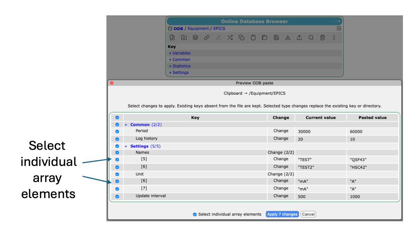Click the download arrow icon in the ODB toolbar
Viewport: 413px width, 231px height.
288,37
